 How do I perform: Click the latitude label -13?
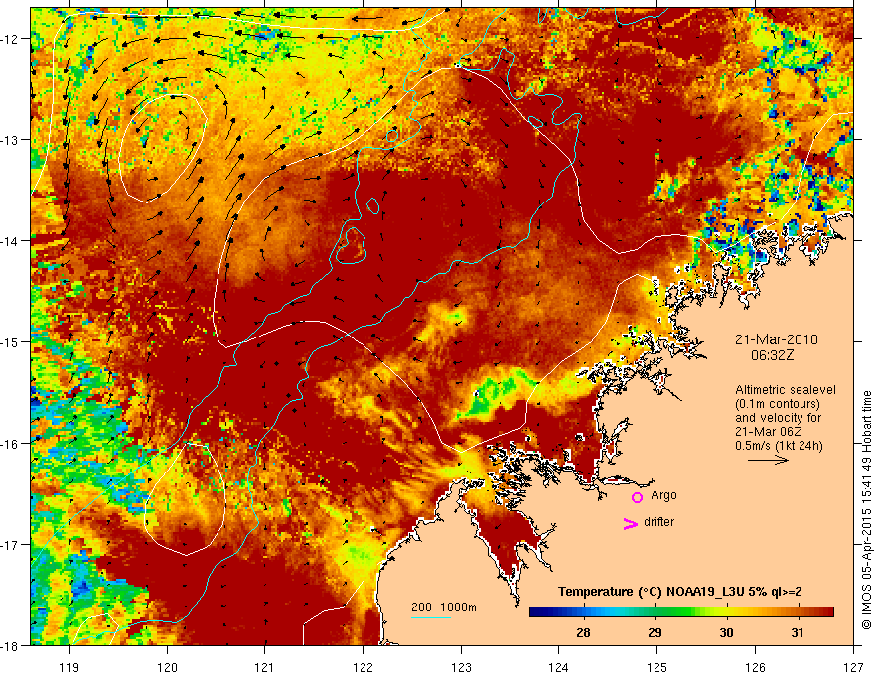[11, 140]
